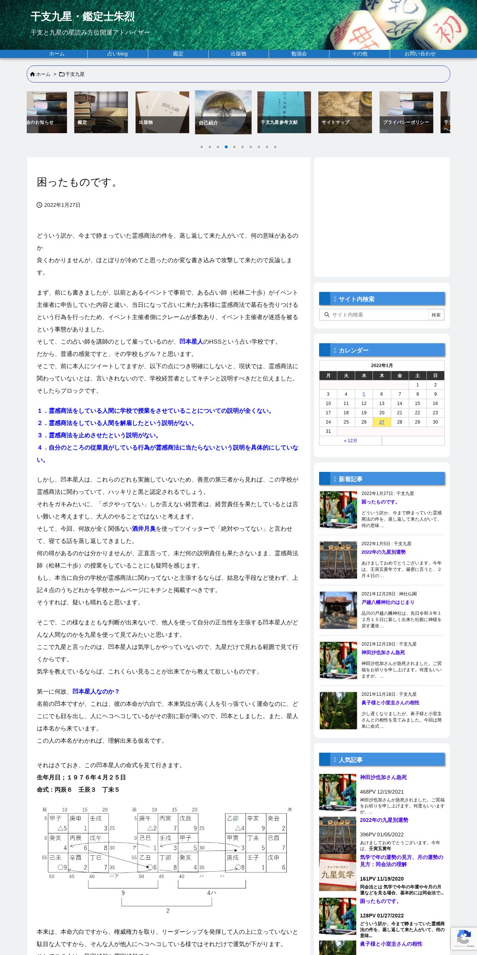Click thumbnail of 戸越八幡神社のはじまり post
This screenshot has height=955, width=477.
[338, 610]
